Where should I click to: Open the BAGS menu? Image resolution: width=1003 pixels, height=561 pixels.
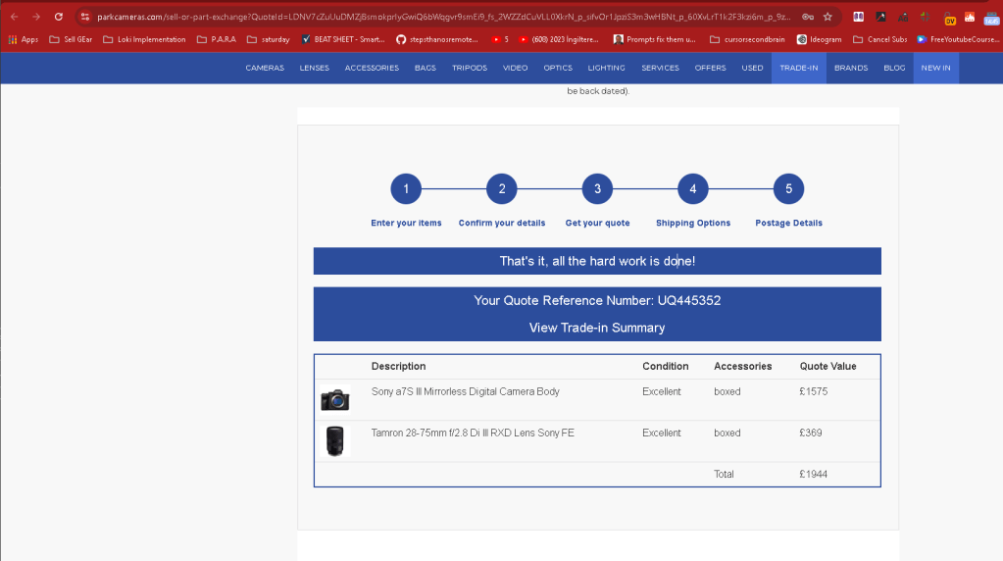pyautogui.click(x=425, y=68)
